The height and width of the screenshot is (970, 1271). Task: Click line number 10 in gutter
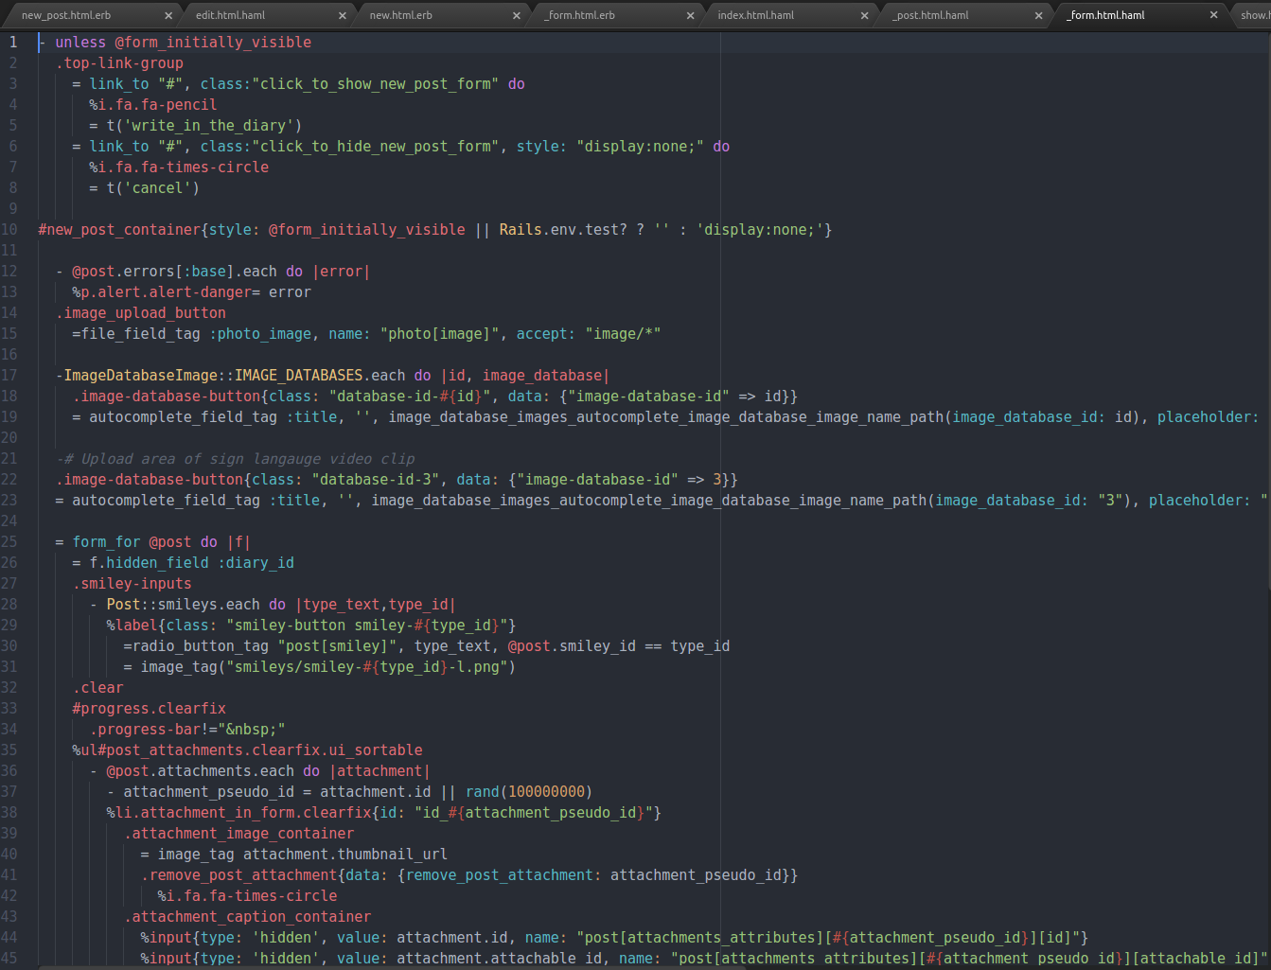point(9,230)
